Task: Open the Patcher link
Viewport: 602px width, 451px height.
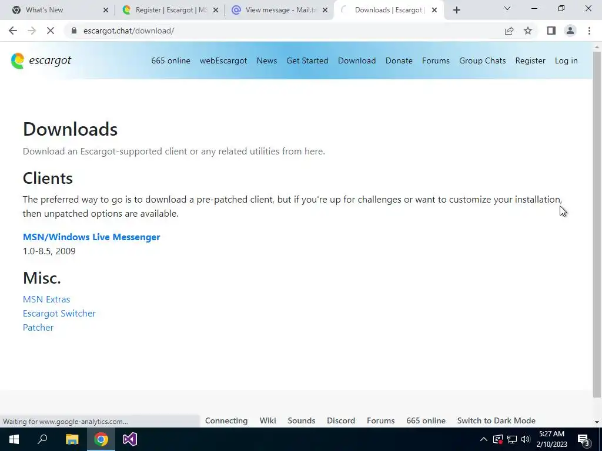Action: tap(38, 328)
